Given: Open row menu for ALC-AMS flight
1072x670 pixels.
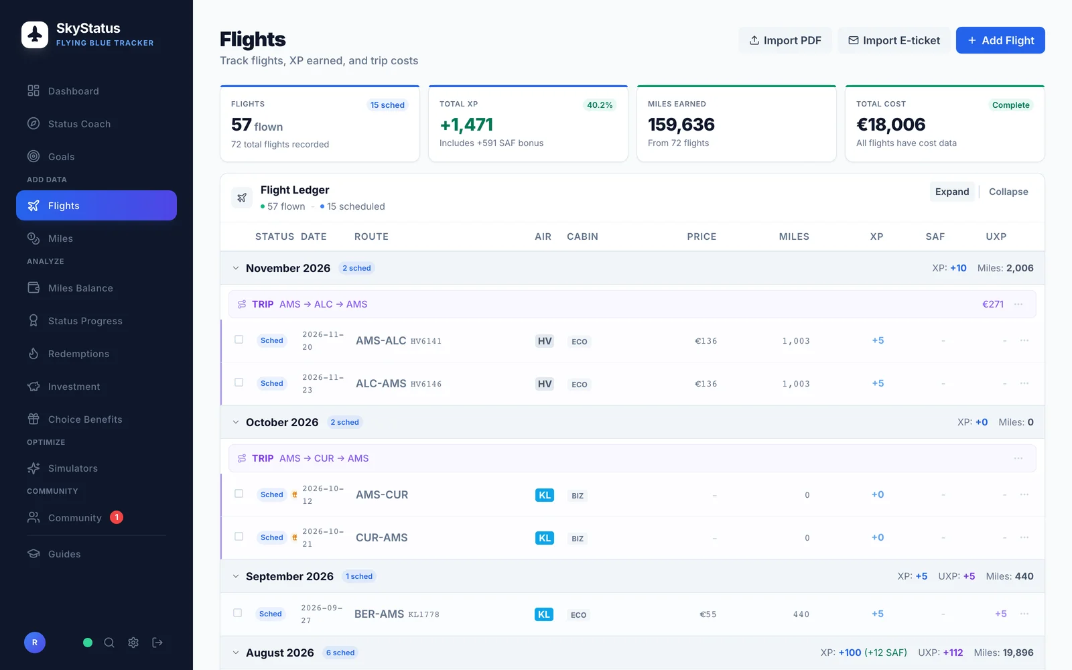Looking at the screenshot, I should [1024, 383].
